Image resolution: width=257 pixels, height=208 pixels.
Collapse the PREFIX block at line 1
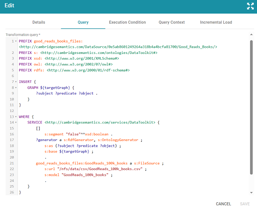16,41
